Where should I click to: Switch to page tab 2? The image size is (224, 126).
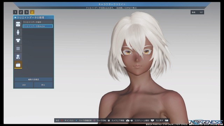pos(21,12)
